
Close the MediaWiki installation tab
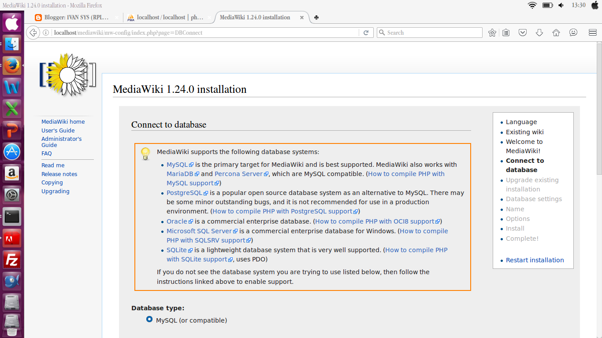(x=302, y=18)
